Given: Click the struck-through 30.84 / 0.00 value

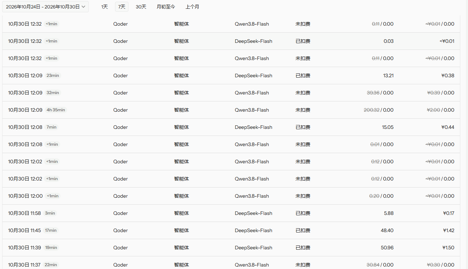Looking at the screenshot, I should pyautogui.click(x=380, y=265).
